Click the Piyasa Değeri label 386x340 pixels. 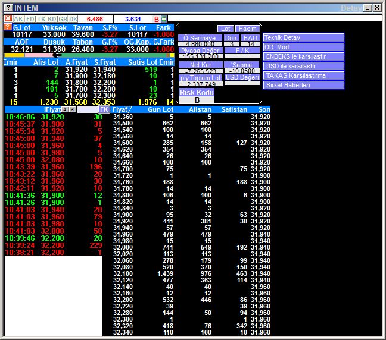(201, 51)
